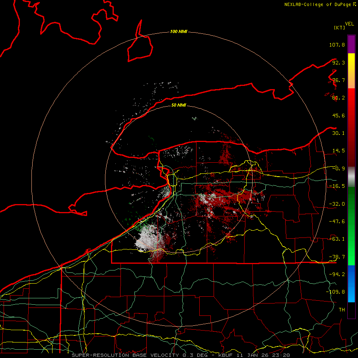The height and width of the screenshot is (358, 358).
Task: Click the -109.8 velocity scale value
Action: [x=335, y=292]
